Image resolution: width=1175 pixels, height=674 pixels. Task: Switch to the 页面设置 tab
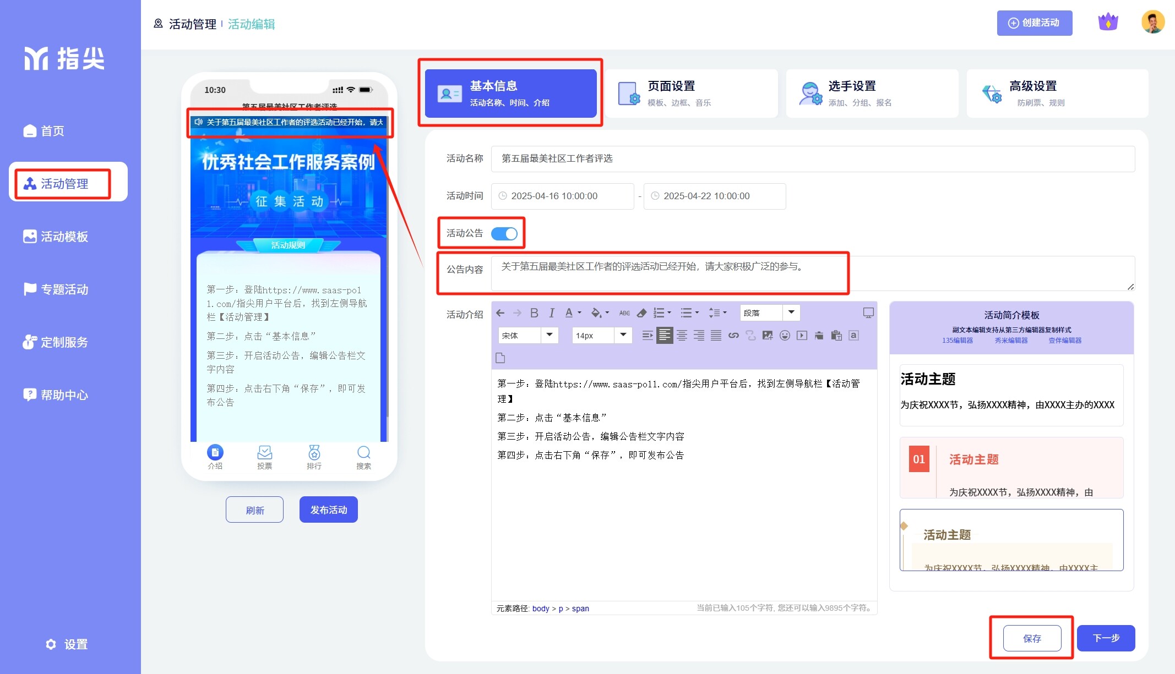(692, 93)
